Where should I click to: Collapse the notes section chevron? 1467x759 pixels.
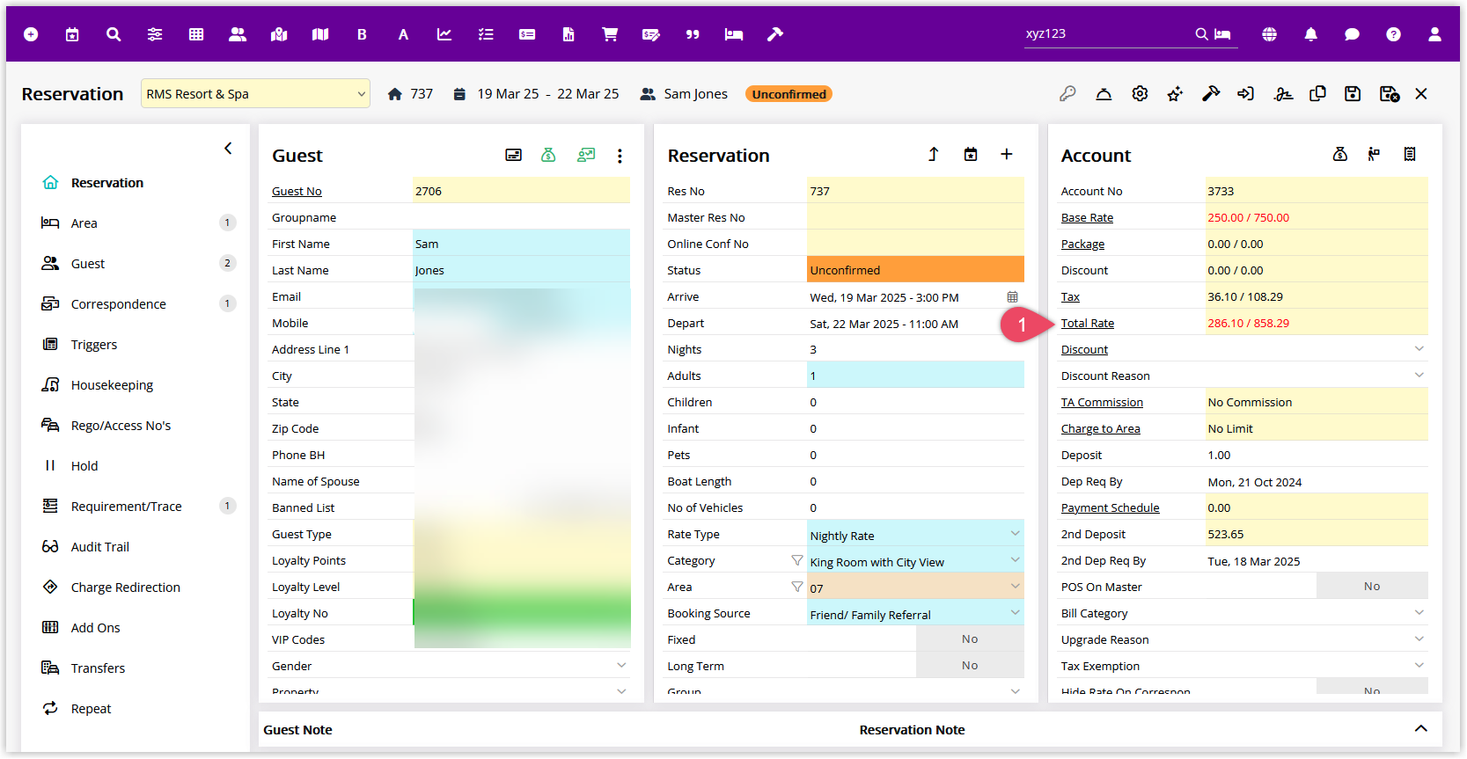1420,729
